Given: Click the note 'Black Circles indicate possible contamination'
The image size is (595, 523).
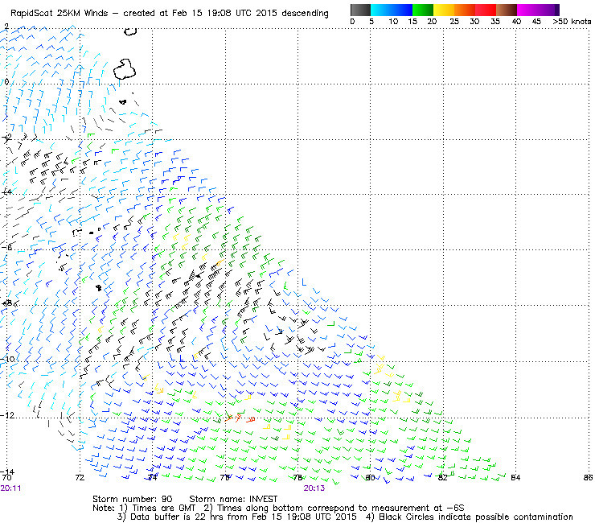Looking at the screenshot, I should (x=475, y=517).
